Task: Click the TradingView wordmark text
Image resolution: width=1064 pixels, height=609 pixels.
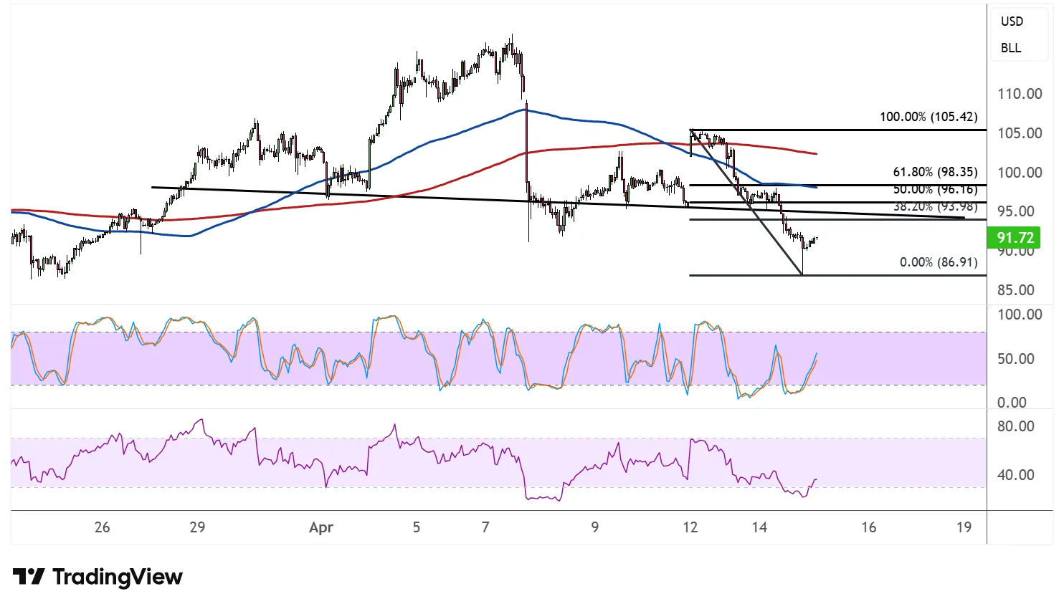Action: tap(118, 577)
